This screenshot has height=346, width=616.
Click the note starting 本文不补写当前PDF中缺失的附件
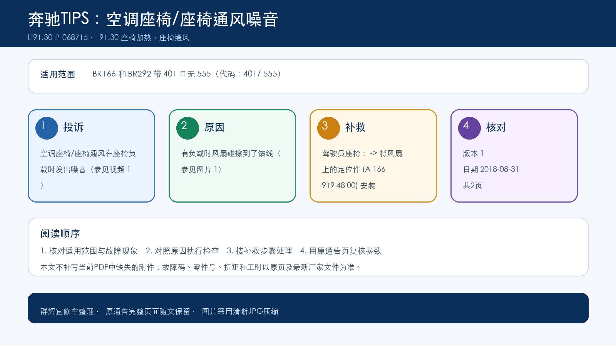click(201, 267)
